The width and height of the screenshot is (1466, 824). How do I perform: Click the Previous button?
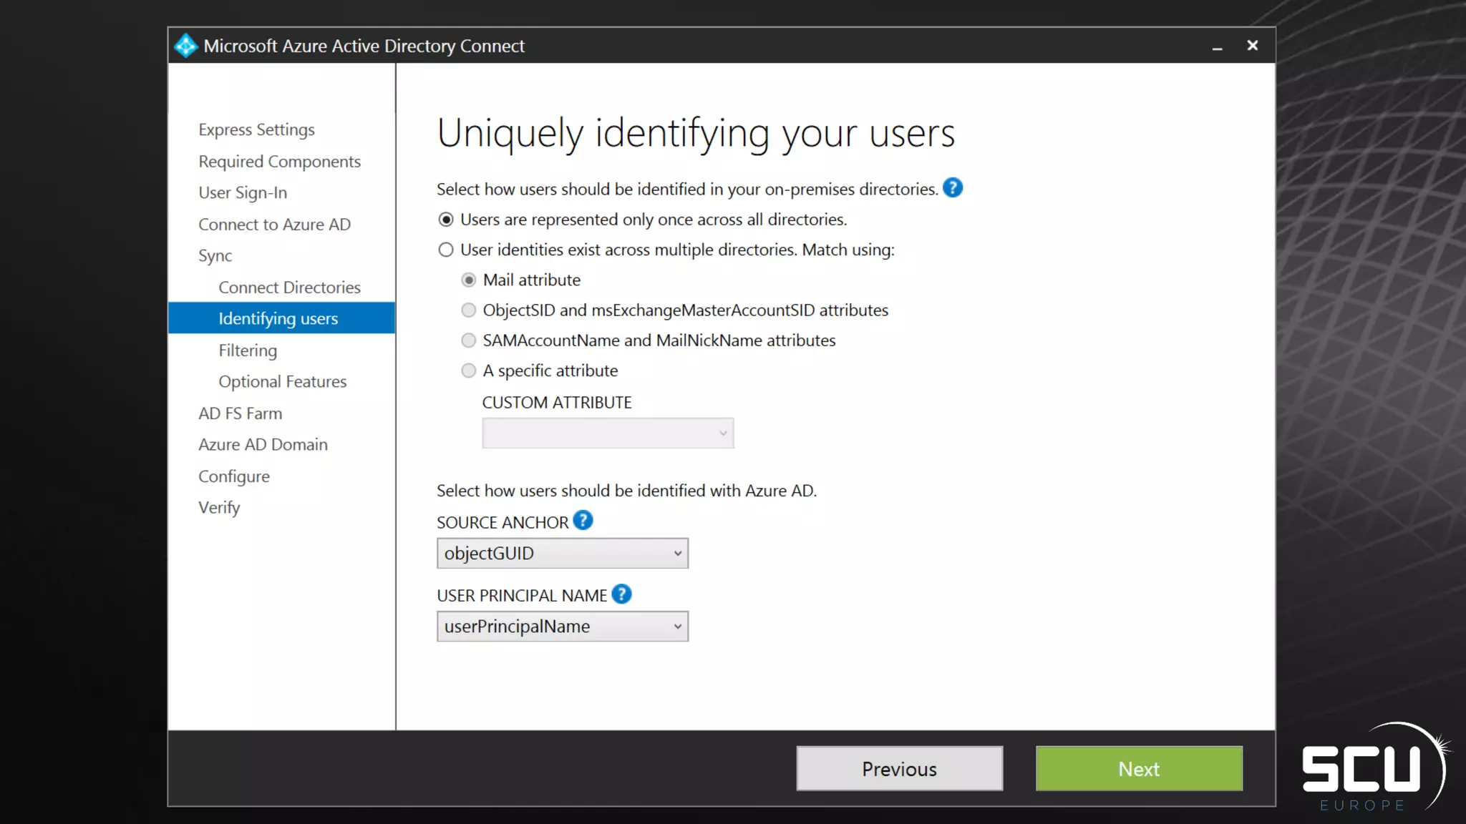(x=899, y=769)
